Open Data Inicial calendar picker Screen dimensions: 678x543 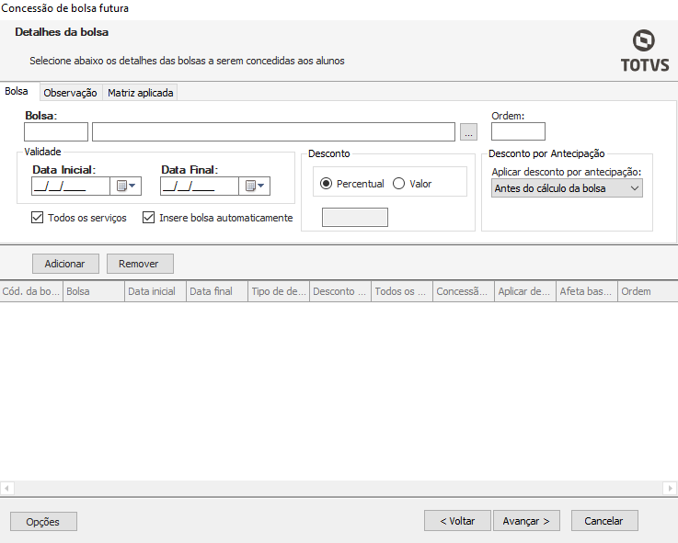(126, 187)
